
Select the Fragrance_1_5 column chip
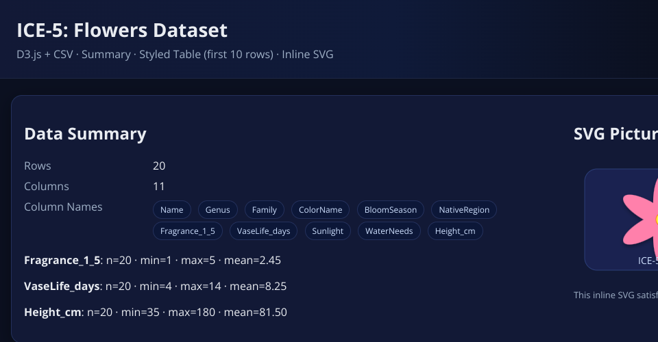point(188,231)
